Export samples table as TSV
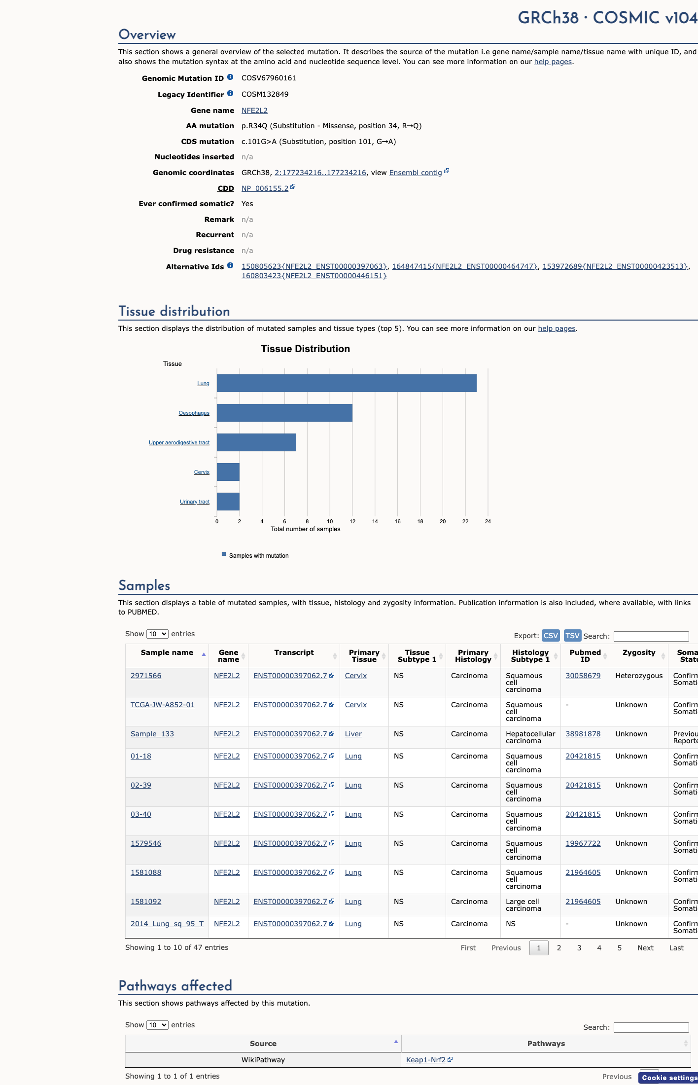Viewport: 698px width, 1085px height. (x=572, y=635)
